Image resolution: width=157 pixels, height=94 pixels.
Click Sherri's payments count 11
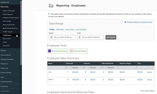(x=68, y=80)
